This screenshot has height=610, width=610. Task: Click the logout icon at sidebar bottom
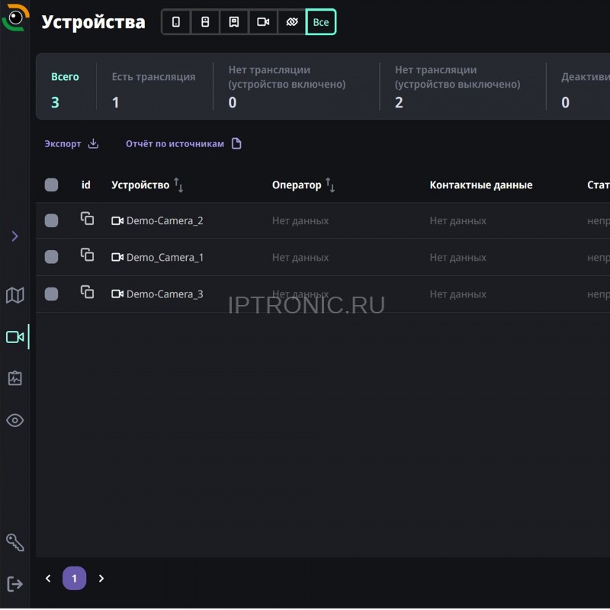coord(14,584)
